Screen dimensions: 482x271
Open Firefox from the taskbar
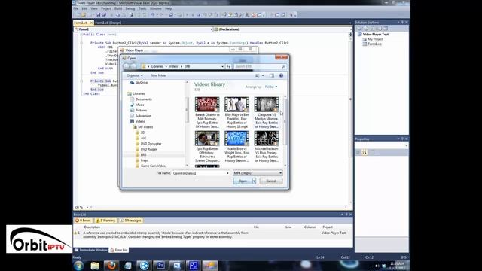click(x=111, y=266)
